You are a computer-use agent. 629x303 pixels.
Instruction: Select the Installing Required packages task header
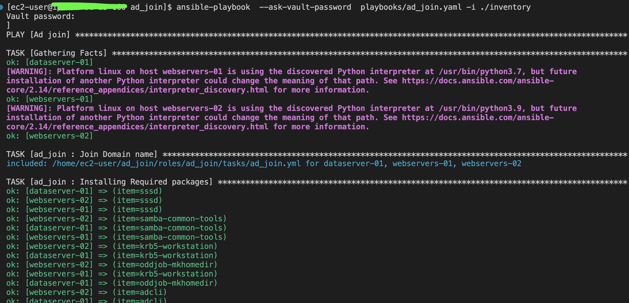tap(109, 182)
